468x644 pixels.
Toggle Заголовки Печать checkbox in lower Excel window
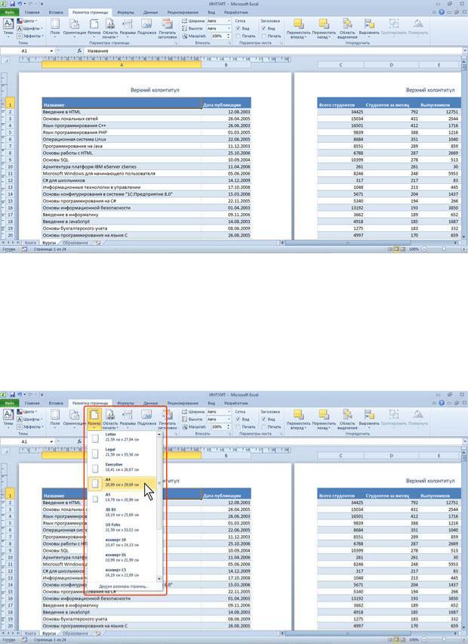pos(263,426)
